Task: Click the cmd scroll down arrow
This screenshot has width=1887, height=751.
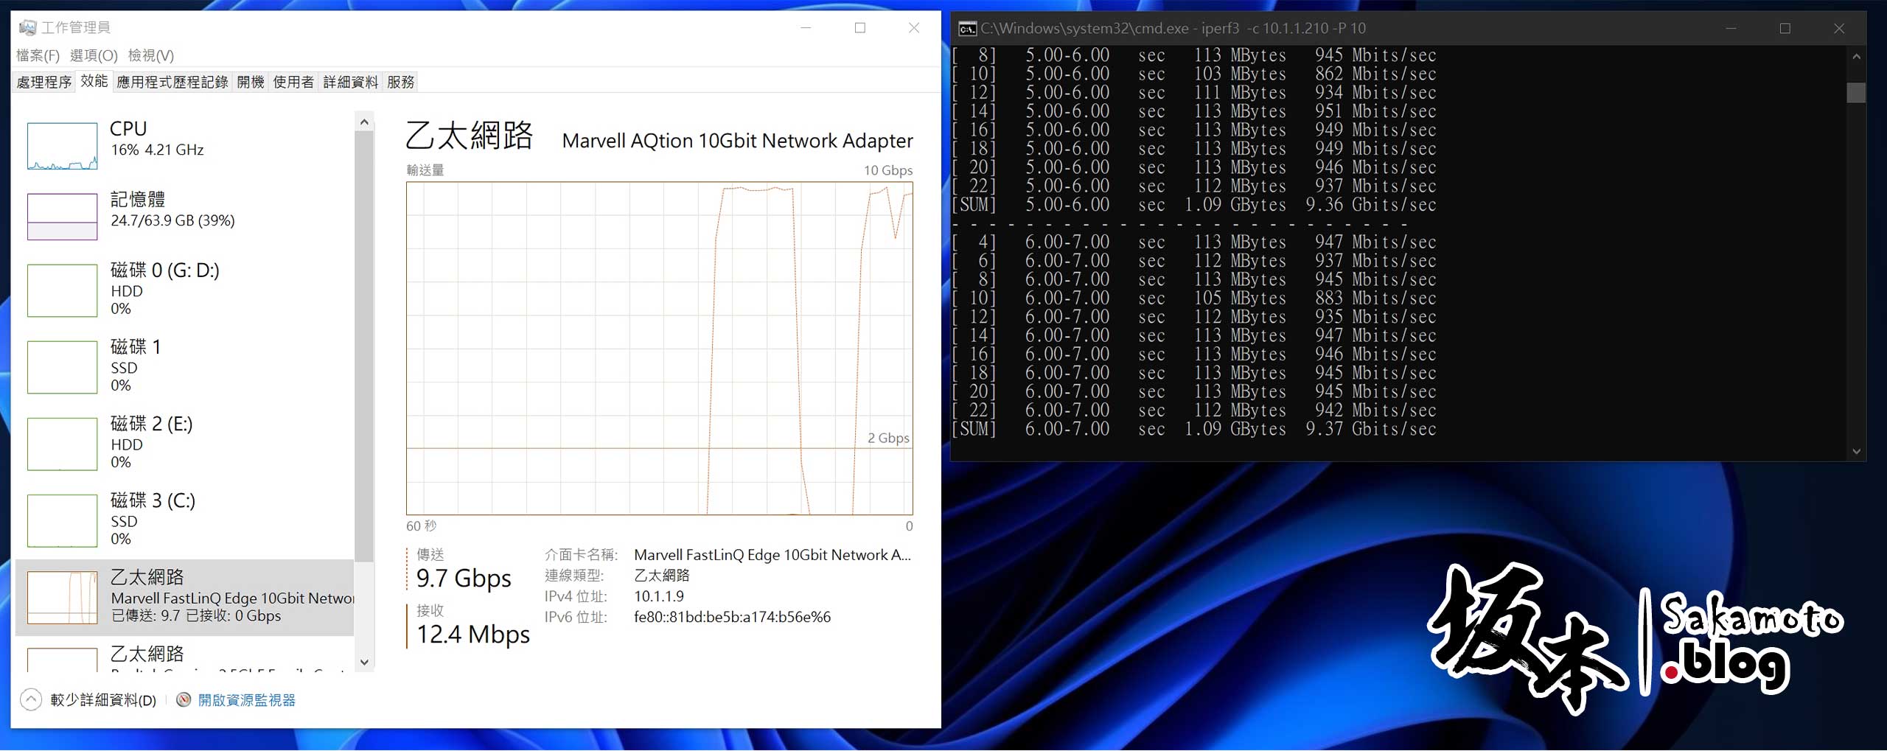Action: coord(1856,451)
